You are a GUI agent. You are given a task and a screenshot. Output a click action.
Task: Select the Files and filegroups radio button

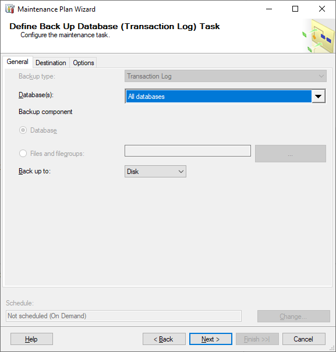23,154
